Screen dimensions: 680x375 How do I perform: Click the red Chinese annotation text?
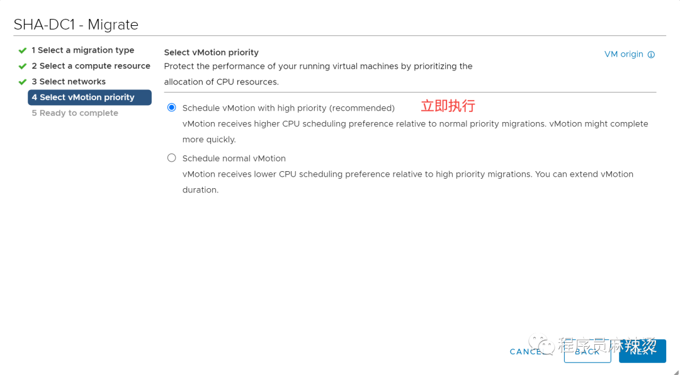pyautogui.click(x=448, y=106)
